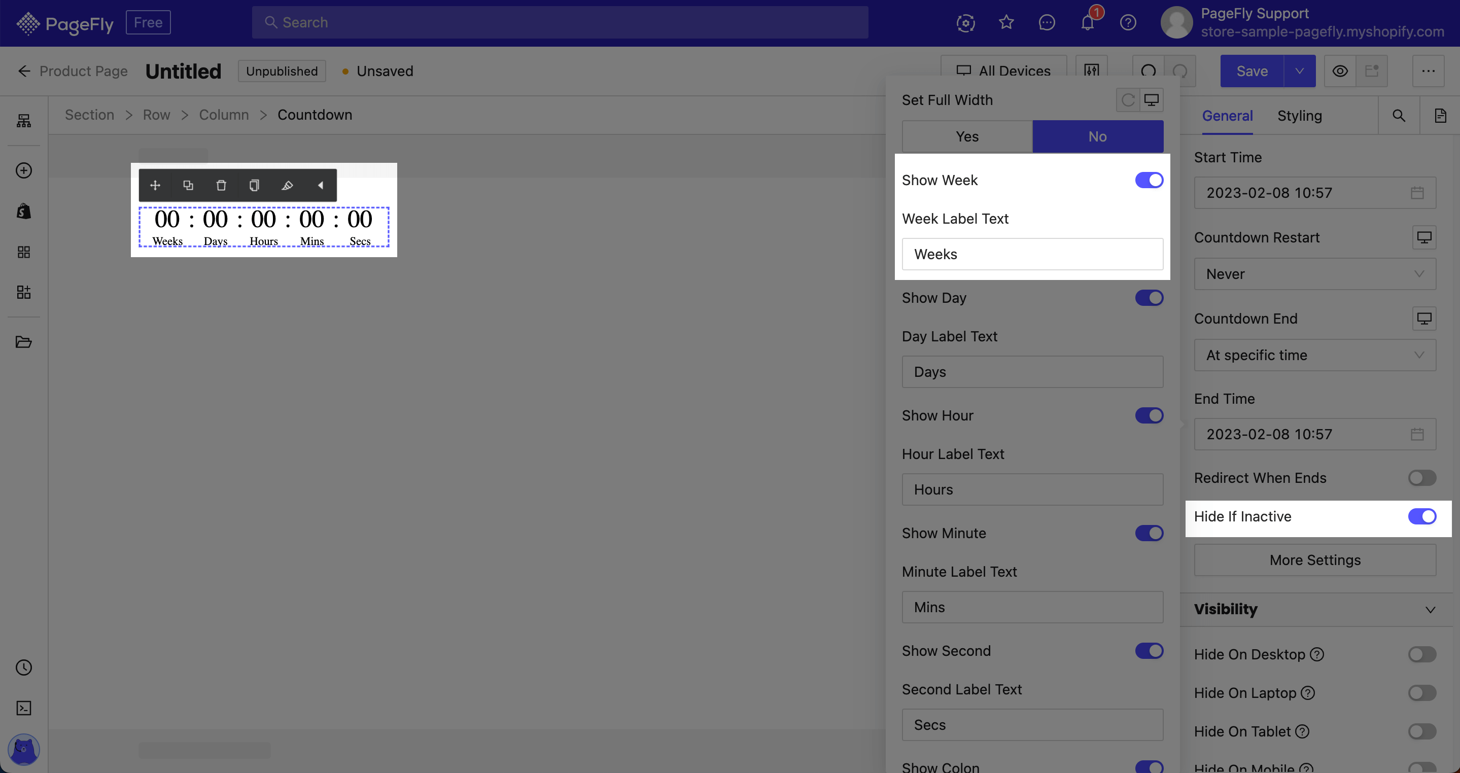Viewport: 1460px width, 773px height.
Task: Enable Hide On Desktop switch
Action: pyautogui.click(x=1422, y=654)
